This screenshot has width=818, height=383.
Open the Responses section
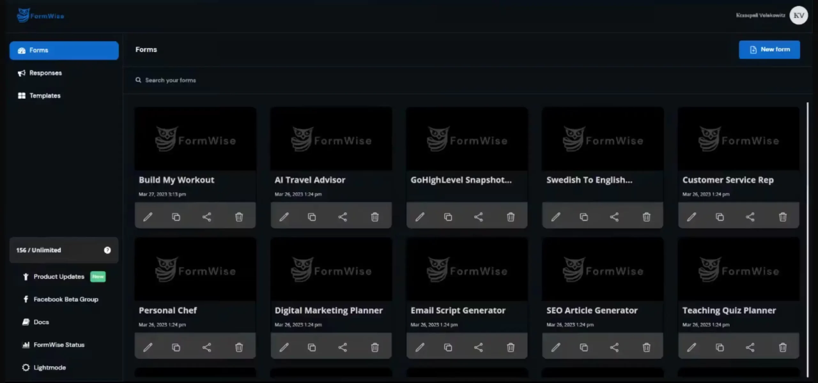click(x=45, y=73)
